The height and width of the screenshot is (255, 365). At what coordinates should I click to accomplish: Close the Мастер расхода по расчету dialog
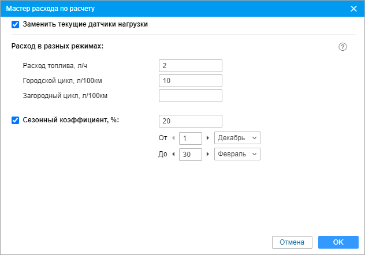353,9
